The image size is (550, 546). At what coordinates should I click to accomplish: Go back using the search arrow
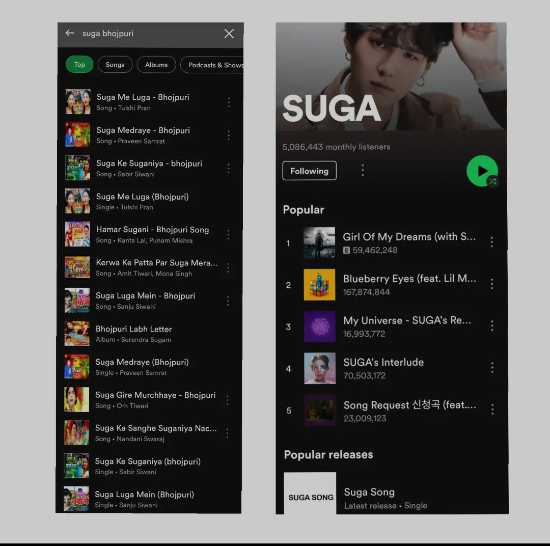(x=70, y=33)
